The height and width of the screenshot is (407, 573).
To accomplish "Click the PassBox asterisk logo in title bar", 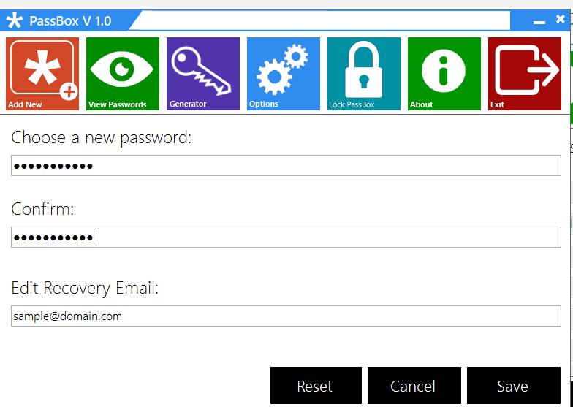I will [14, 20].
